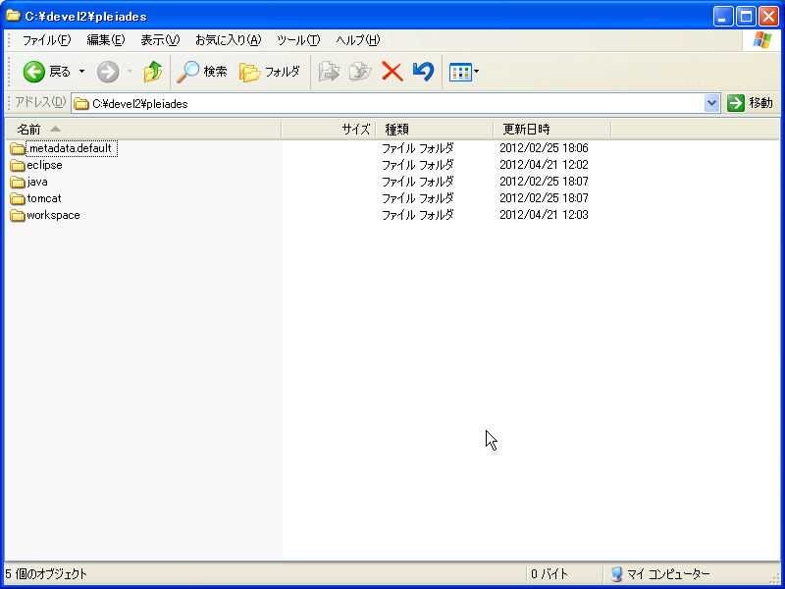Click the java folder name

click(37, 182)
